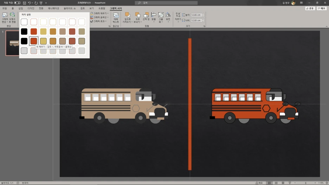This screenshot has width=329, height=185.
Task: Select the yellow fill with dark outline preset in third row
Action: (x=44, y=41)
